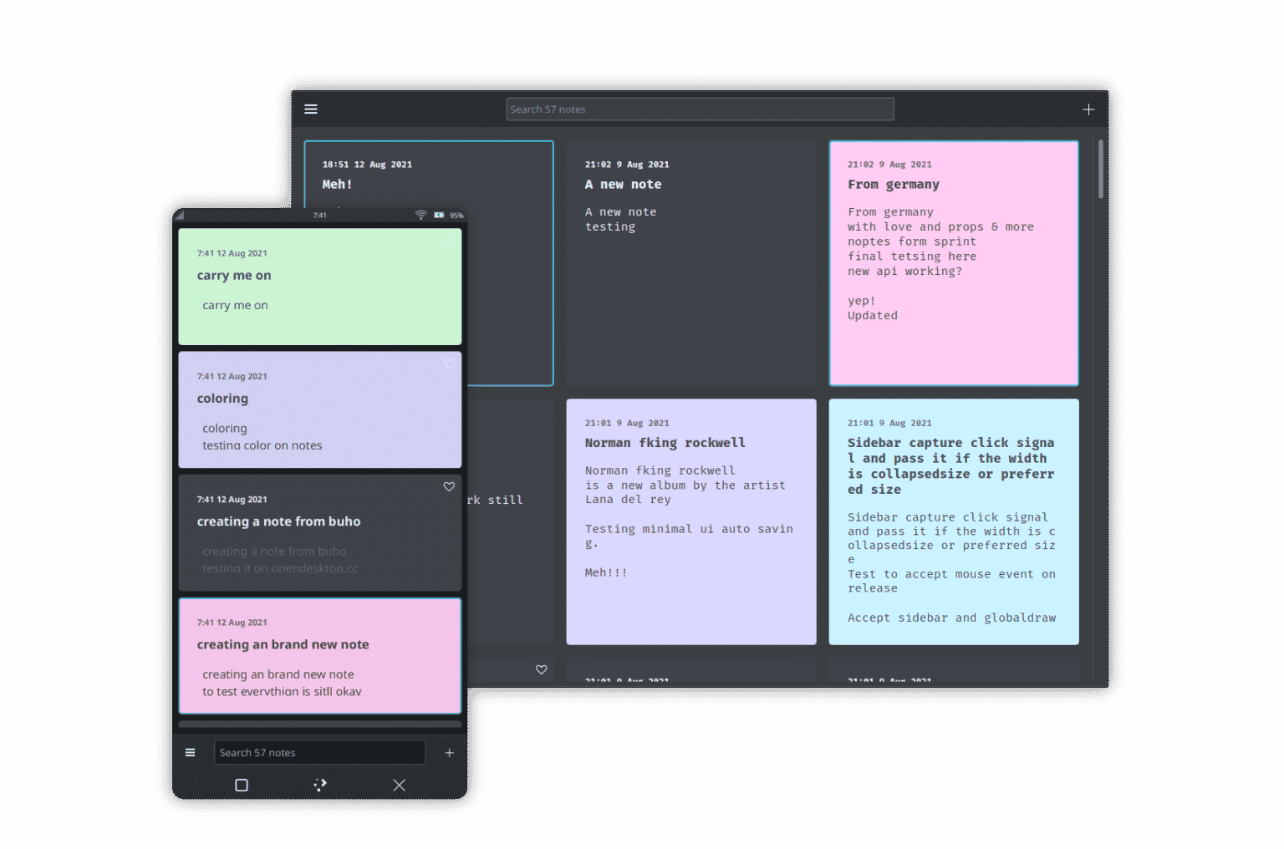
Task: Create a note with the mobile plus icon
Action: pyautogui.click(x=449, y=753)
